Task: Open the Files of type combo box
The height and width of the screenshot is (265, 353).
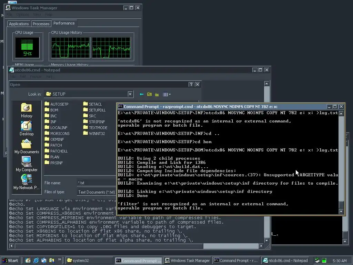Action: coord(97,192)
